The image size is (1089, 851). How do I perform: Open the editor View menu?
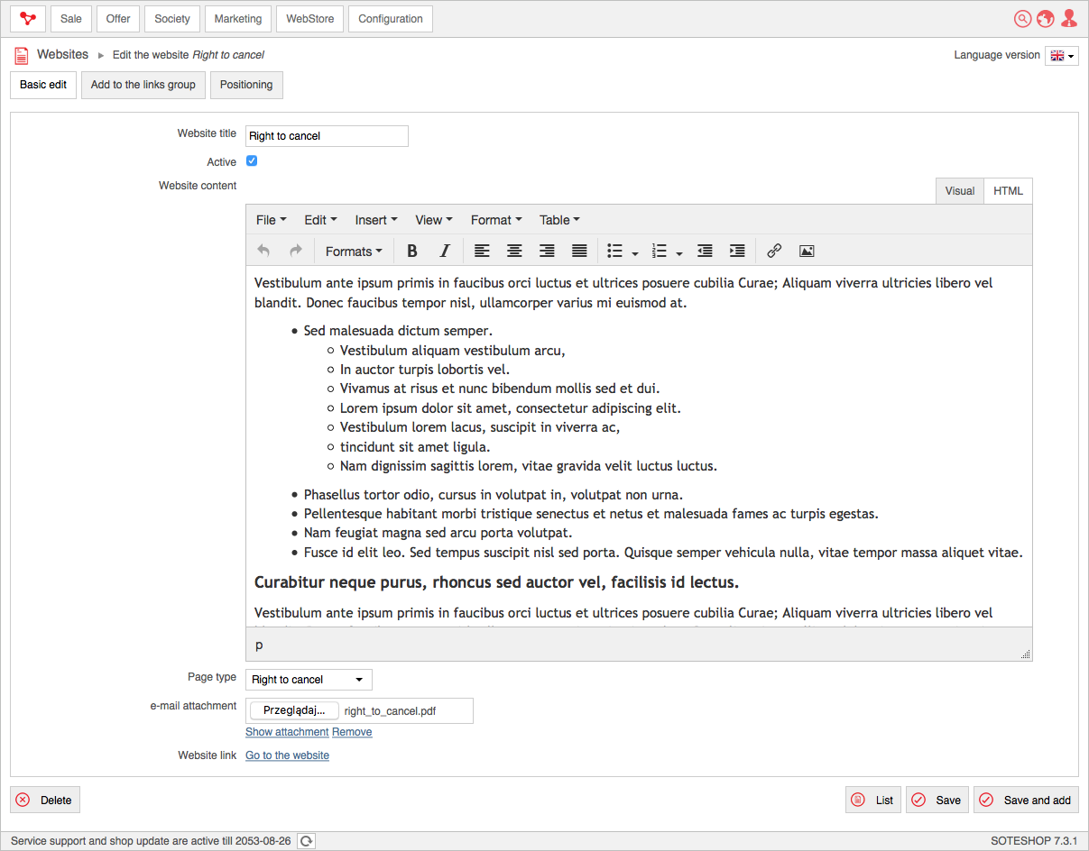[434, 220]
